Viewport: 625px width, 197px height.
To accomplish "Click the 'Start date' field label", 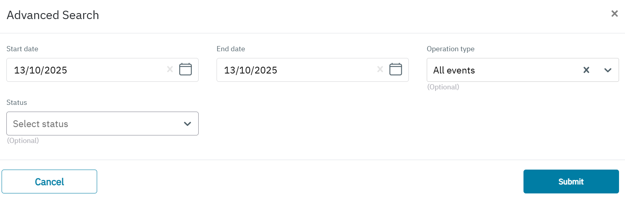I will pyautogui.click(x=22, y=49).
